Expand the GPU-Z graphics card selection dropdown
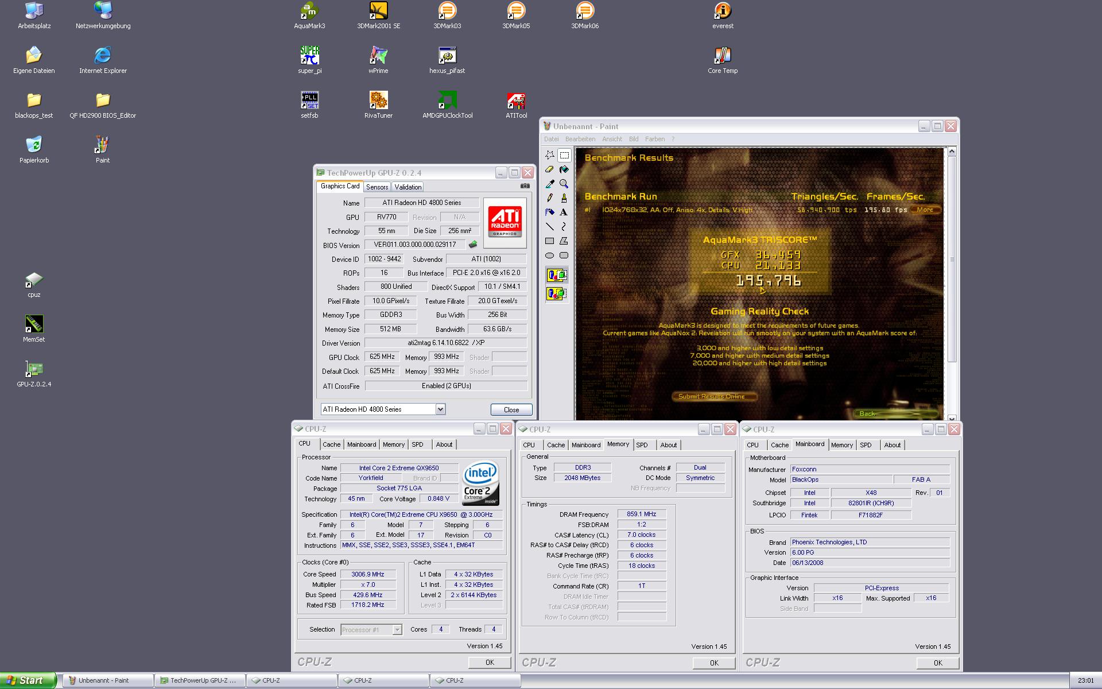Screen dimensions: 1102x689 pyautogui.click(x=440, y=409)
